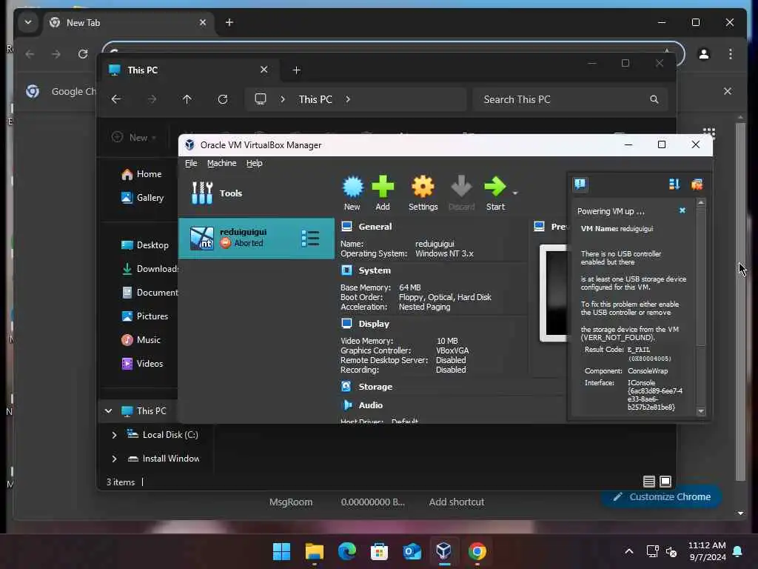Click the New VM icon in VirtualBox toolbar
758x569 pixels.
[352, 193]
